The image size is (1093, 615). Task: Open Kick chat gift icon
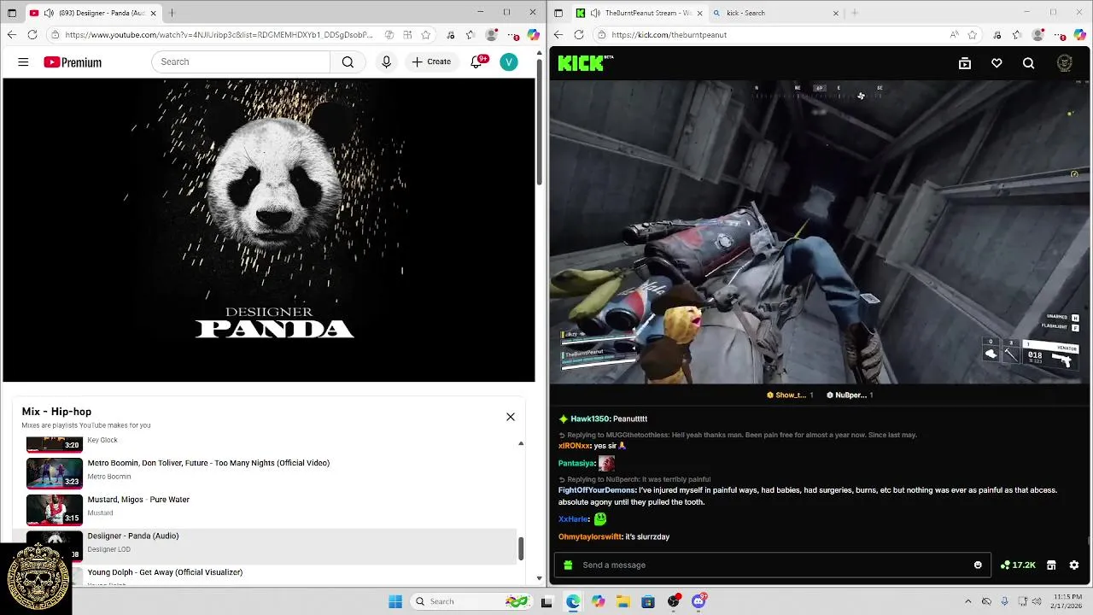point(568,565)
